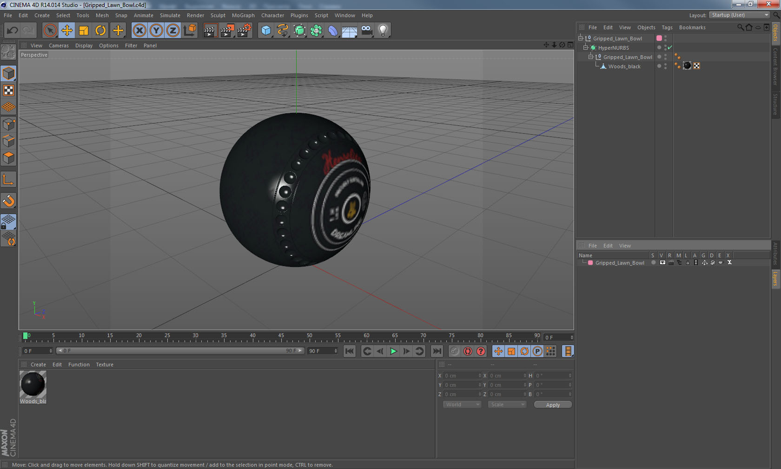
Task: Open Scale mode dropdown
Action: click(507, 404)
